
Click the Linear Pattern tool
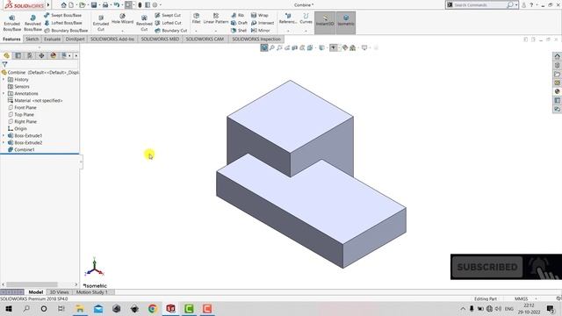[x=216, y=18]
